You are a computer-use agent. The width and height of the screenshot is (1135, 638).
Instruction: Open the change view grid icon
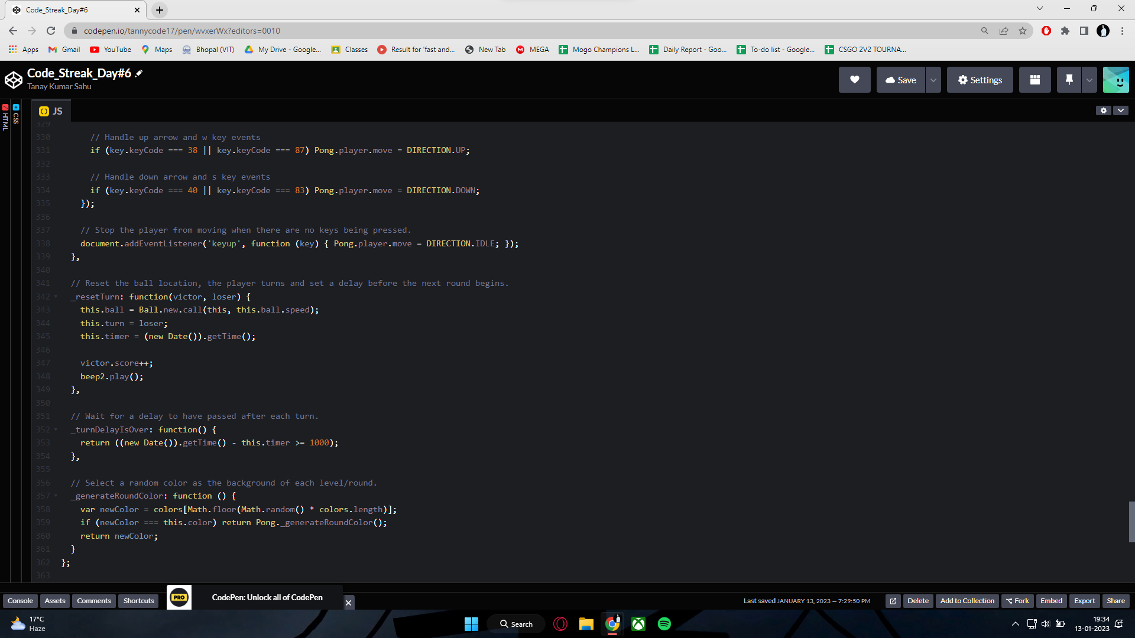click(1035, 79)
